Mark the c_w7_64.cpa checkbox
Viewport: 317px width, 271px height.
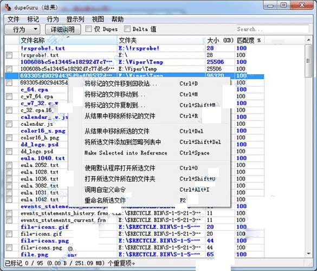pos(9,96)
